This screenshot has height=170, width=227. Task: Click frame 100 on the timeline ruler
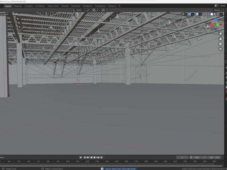(68, 161)
